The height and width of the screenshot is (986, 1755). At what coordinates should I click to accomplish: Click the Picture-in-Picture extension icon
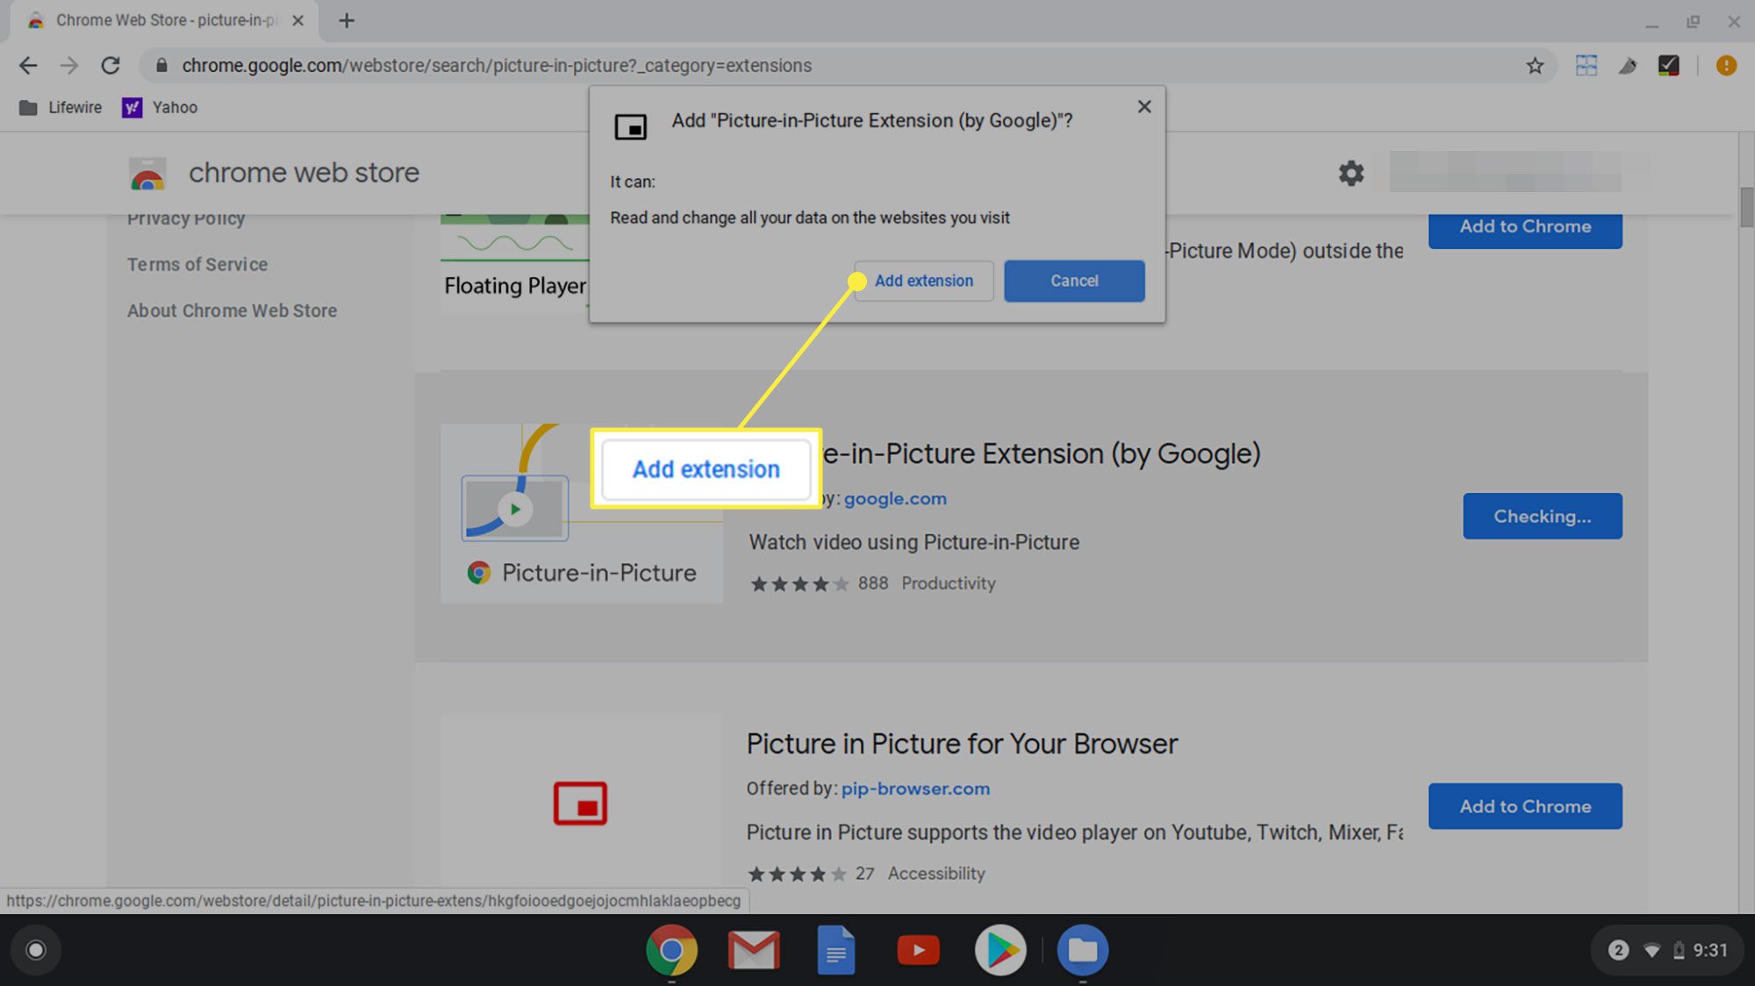pos(516,507)
